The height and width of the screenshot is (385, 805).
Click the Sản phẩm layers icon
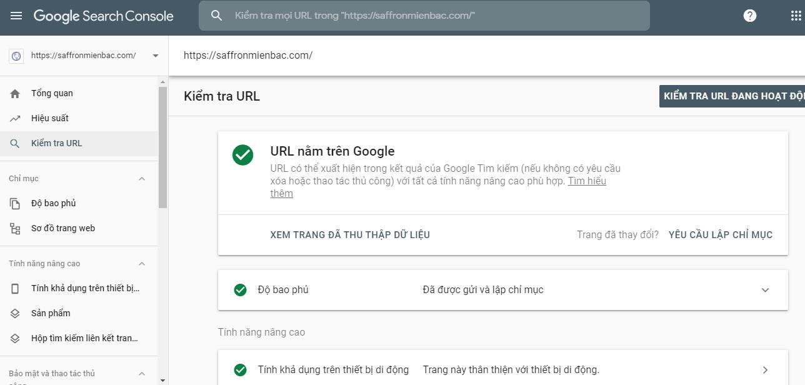coord(15,313)
